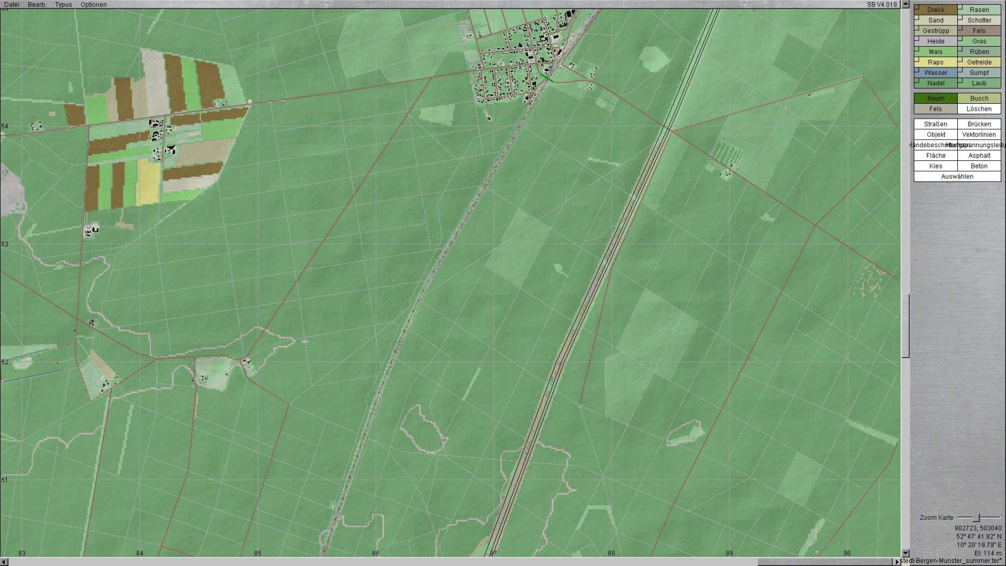Activate the Brücken bridge tool
1006x566 pixels.
coord(979,124)
